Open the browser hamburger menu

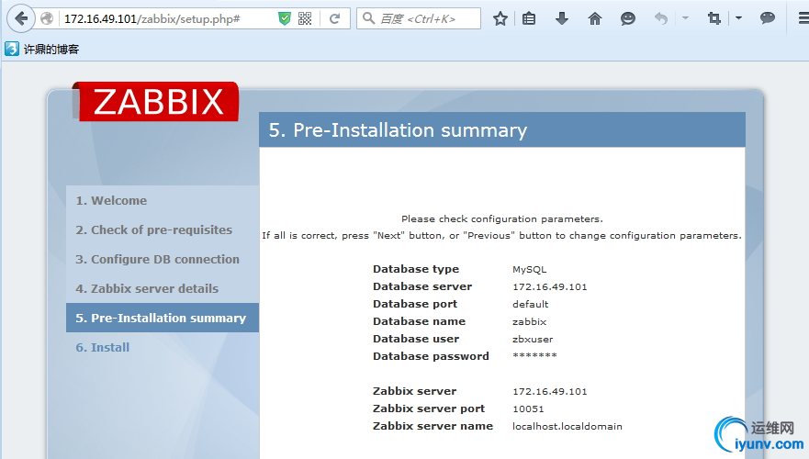(803, 18)
